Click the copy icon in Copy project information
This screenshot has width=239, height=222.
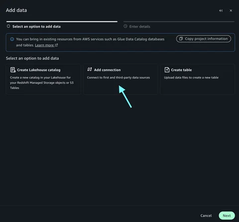tap(181, 39)
